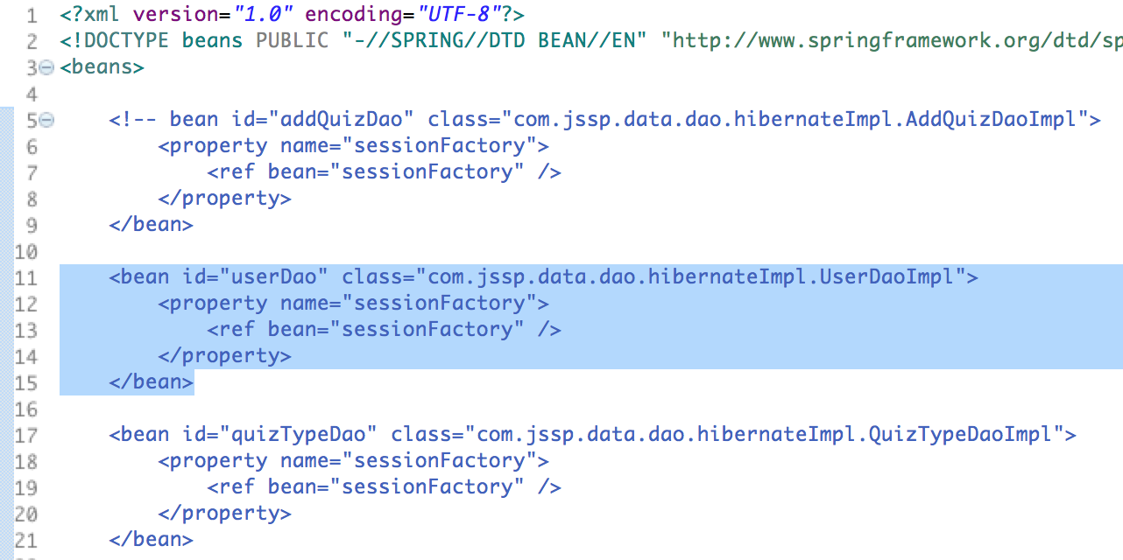Click line number 17 in gutter
The image size is (1123, 560).
(x=26, y=435)
